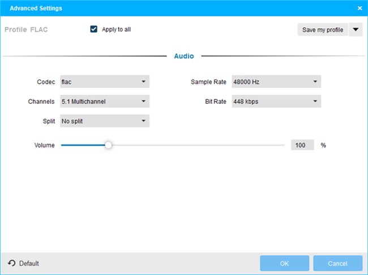Open the Codec dropdown showing flac
The image size is (368, 275).
(x=104, y=82)
